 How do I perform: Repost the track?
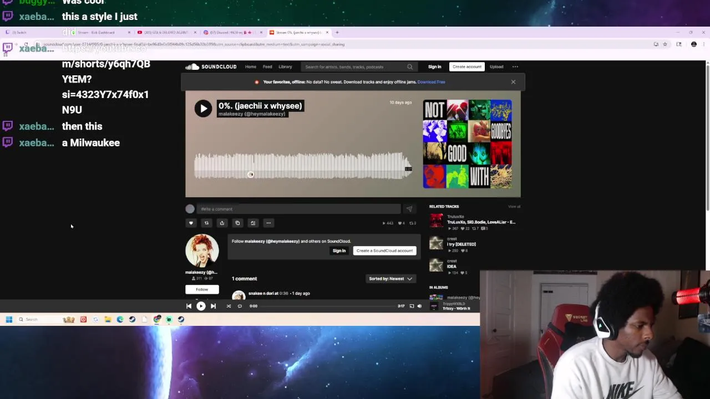click(206, 223)
